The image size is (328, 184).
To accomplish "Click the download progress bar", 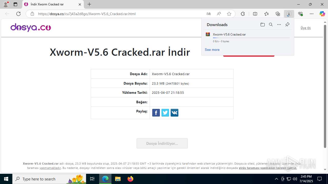I will coord(251,38).
